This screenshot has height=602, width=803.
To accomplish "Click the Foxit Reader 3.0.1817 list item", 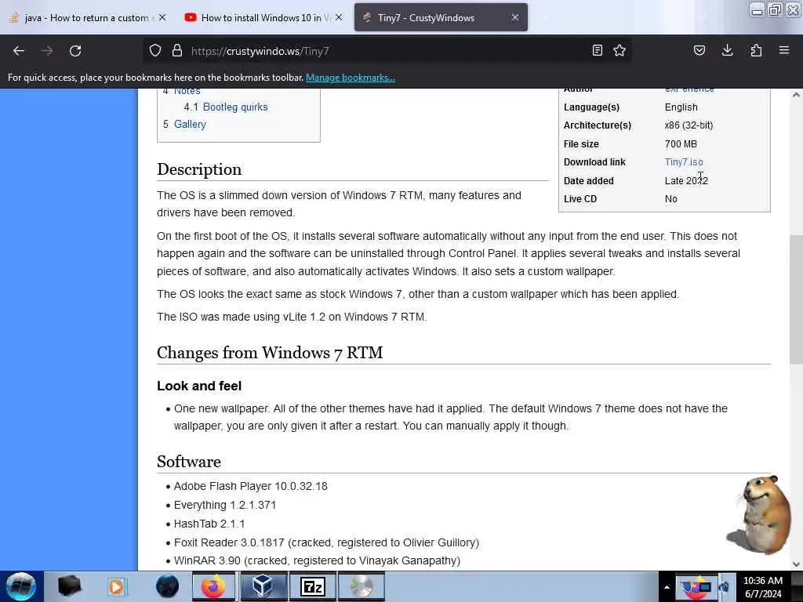I will [326, 542].
